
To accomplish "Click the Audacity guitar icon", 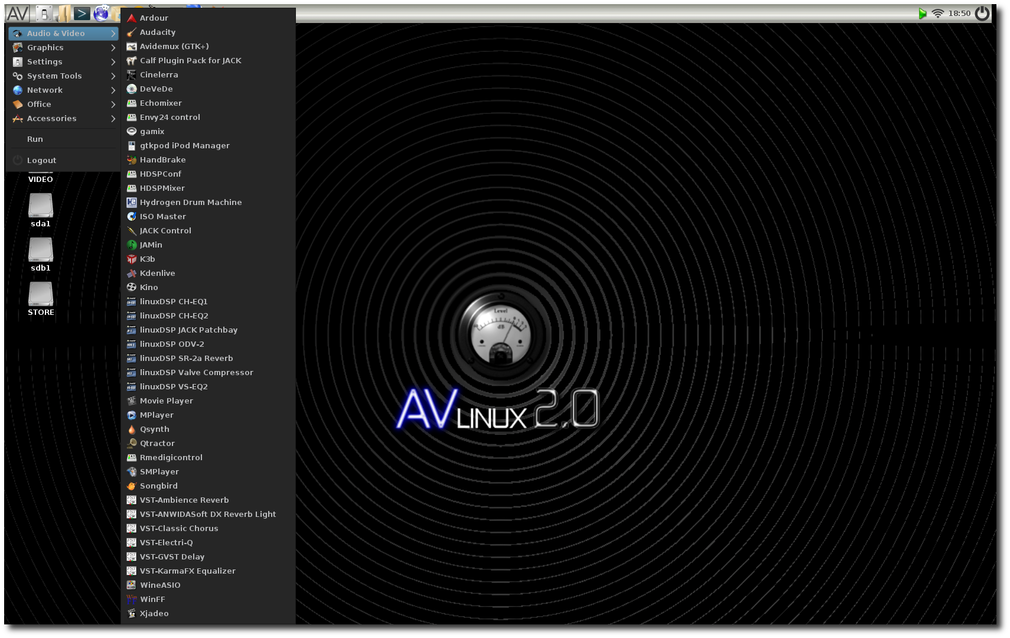I will [132, 32].
